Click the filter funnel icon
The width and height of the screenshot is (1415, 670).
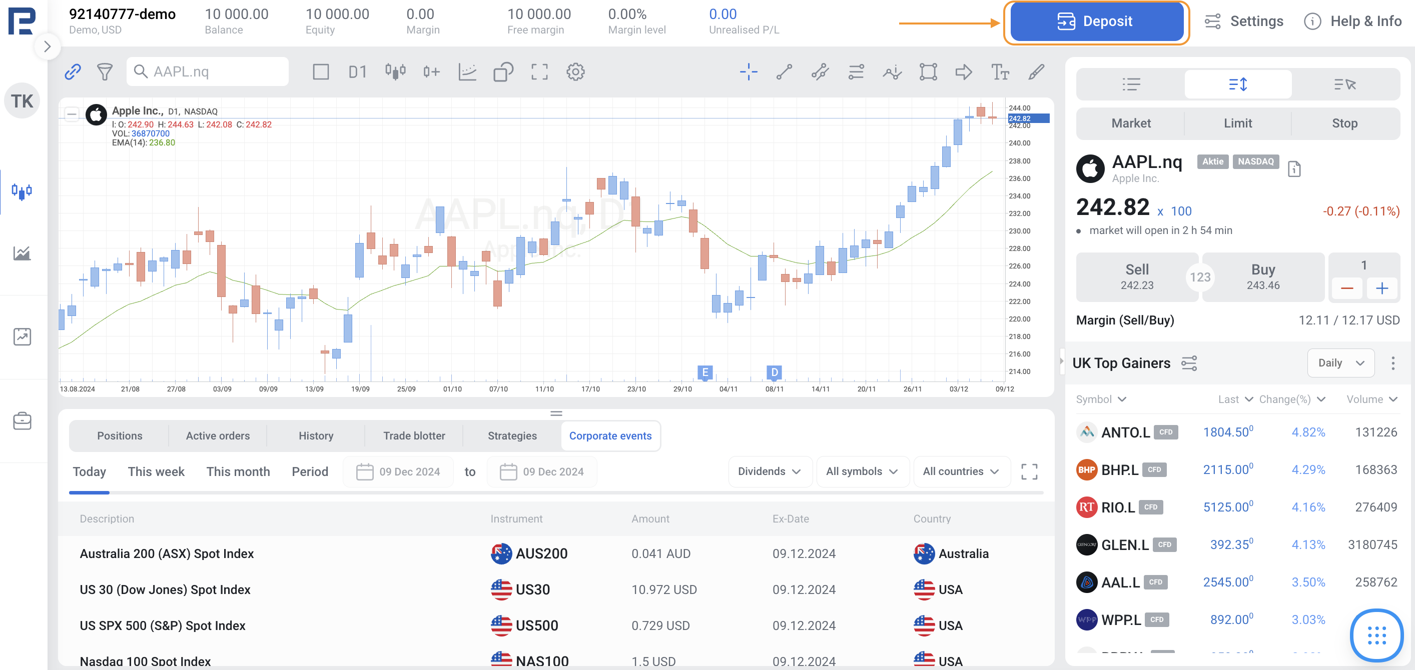(x=105, y=72)
